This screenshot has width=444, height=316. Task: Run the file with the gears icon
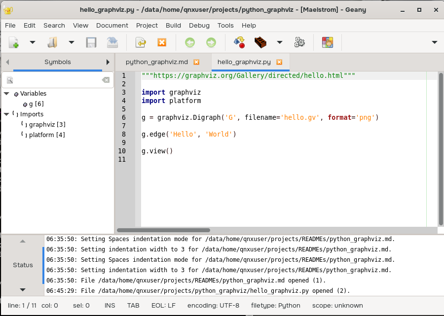[x=299, y=42]
